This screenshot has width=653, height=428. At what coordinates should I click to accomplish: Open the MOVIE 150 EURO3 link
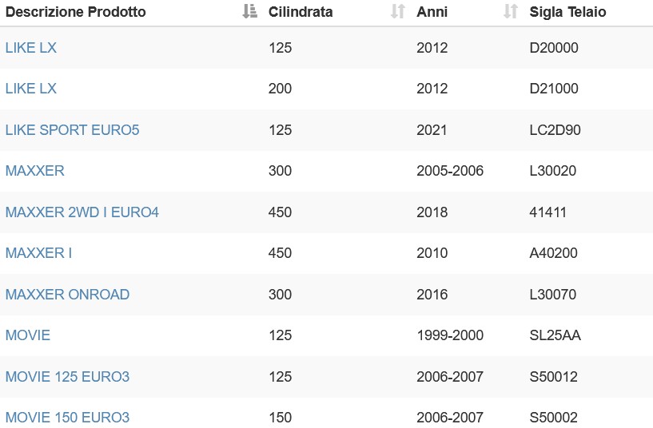pos(67,418)
